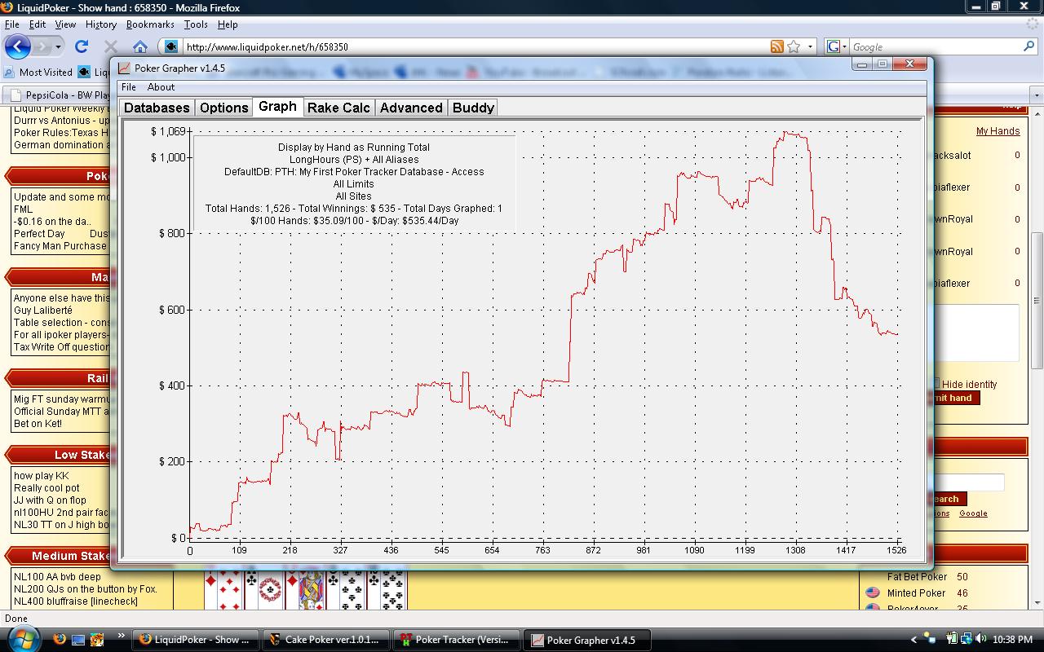1044x652 pixels.
Task: Click the system clock showing 10:38 PM
Action: 1014,640
